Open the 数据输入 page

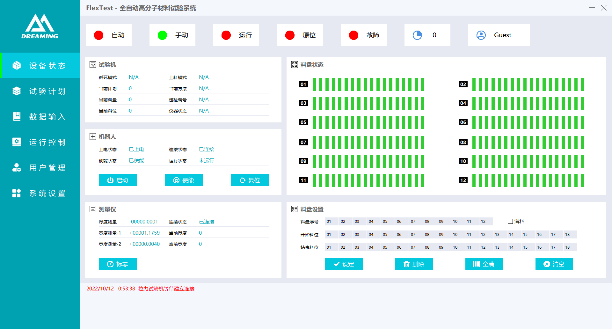coord(40,116)
